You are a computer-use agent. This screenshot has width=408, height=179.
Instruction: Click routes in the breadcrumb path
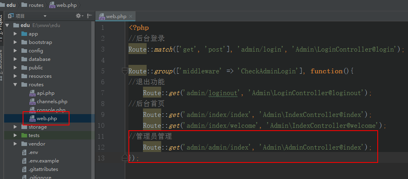tap(36, 5)
